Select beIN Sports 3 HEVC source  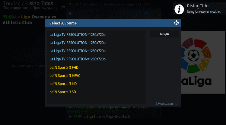(x=96, y=76)
